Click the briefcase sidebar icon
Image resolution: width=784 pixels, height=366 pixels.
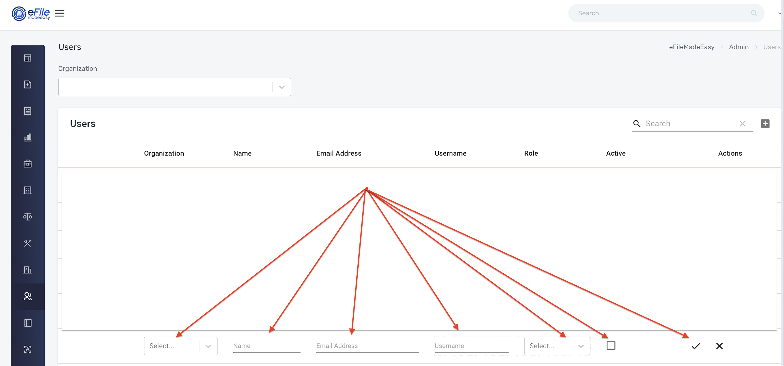click(x=28, y=164)
